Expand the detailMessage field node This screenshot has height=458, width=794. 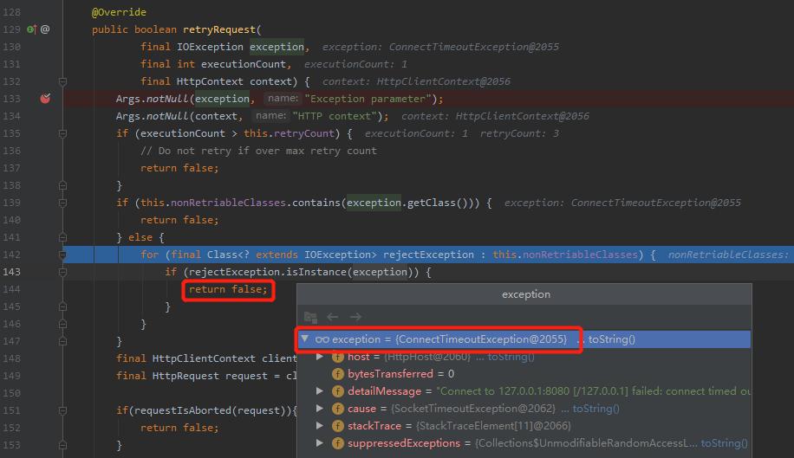point(320,390)
